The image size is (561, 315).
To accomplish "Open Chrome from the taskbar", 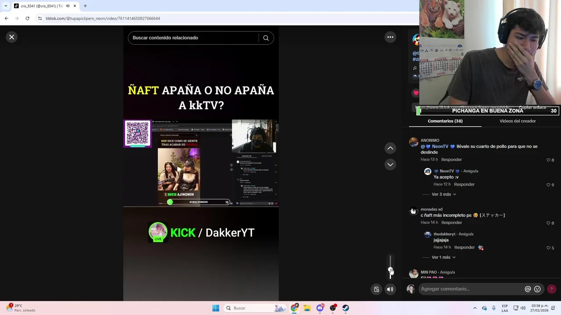I will tap(294, 308).
